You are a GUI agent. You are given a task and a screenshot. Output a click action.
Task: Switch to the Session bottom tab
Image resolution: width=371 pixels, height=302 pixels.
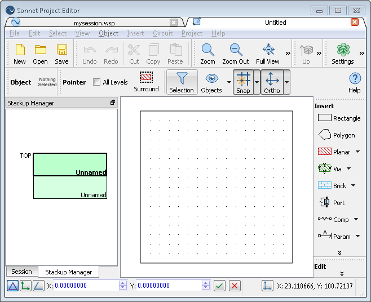21,272
